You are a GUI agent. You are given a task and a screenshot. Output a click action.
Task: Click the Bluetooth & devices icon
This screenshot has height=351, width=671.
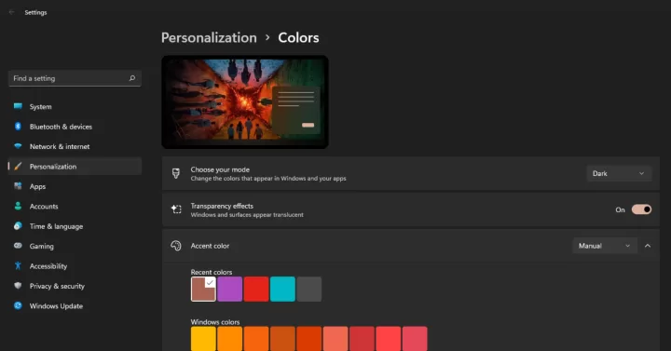tap(18, 126)
